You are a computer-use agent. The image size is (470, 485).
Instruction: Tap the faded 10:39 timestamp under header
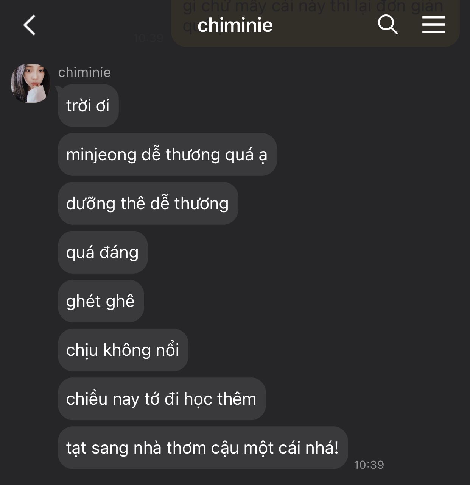coord(148,38)
